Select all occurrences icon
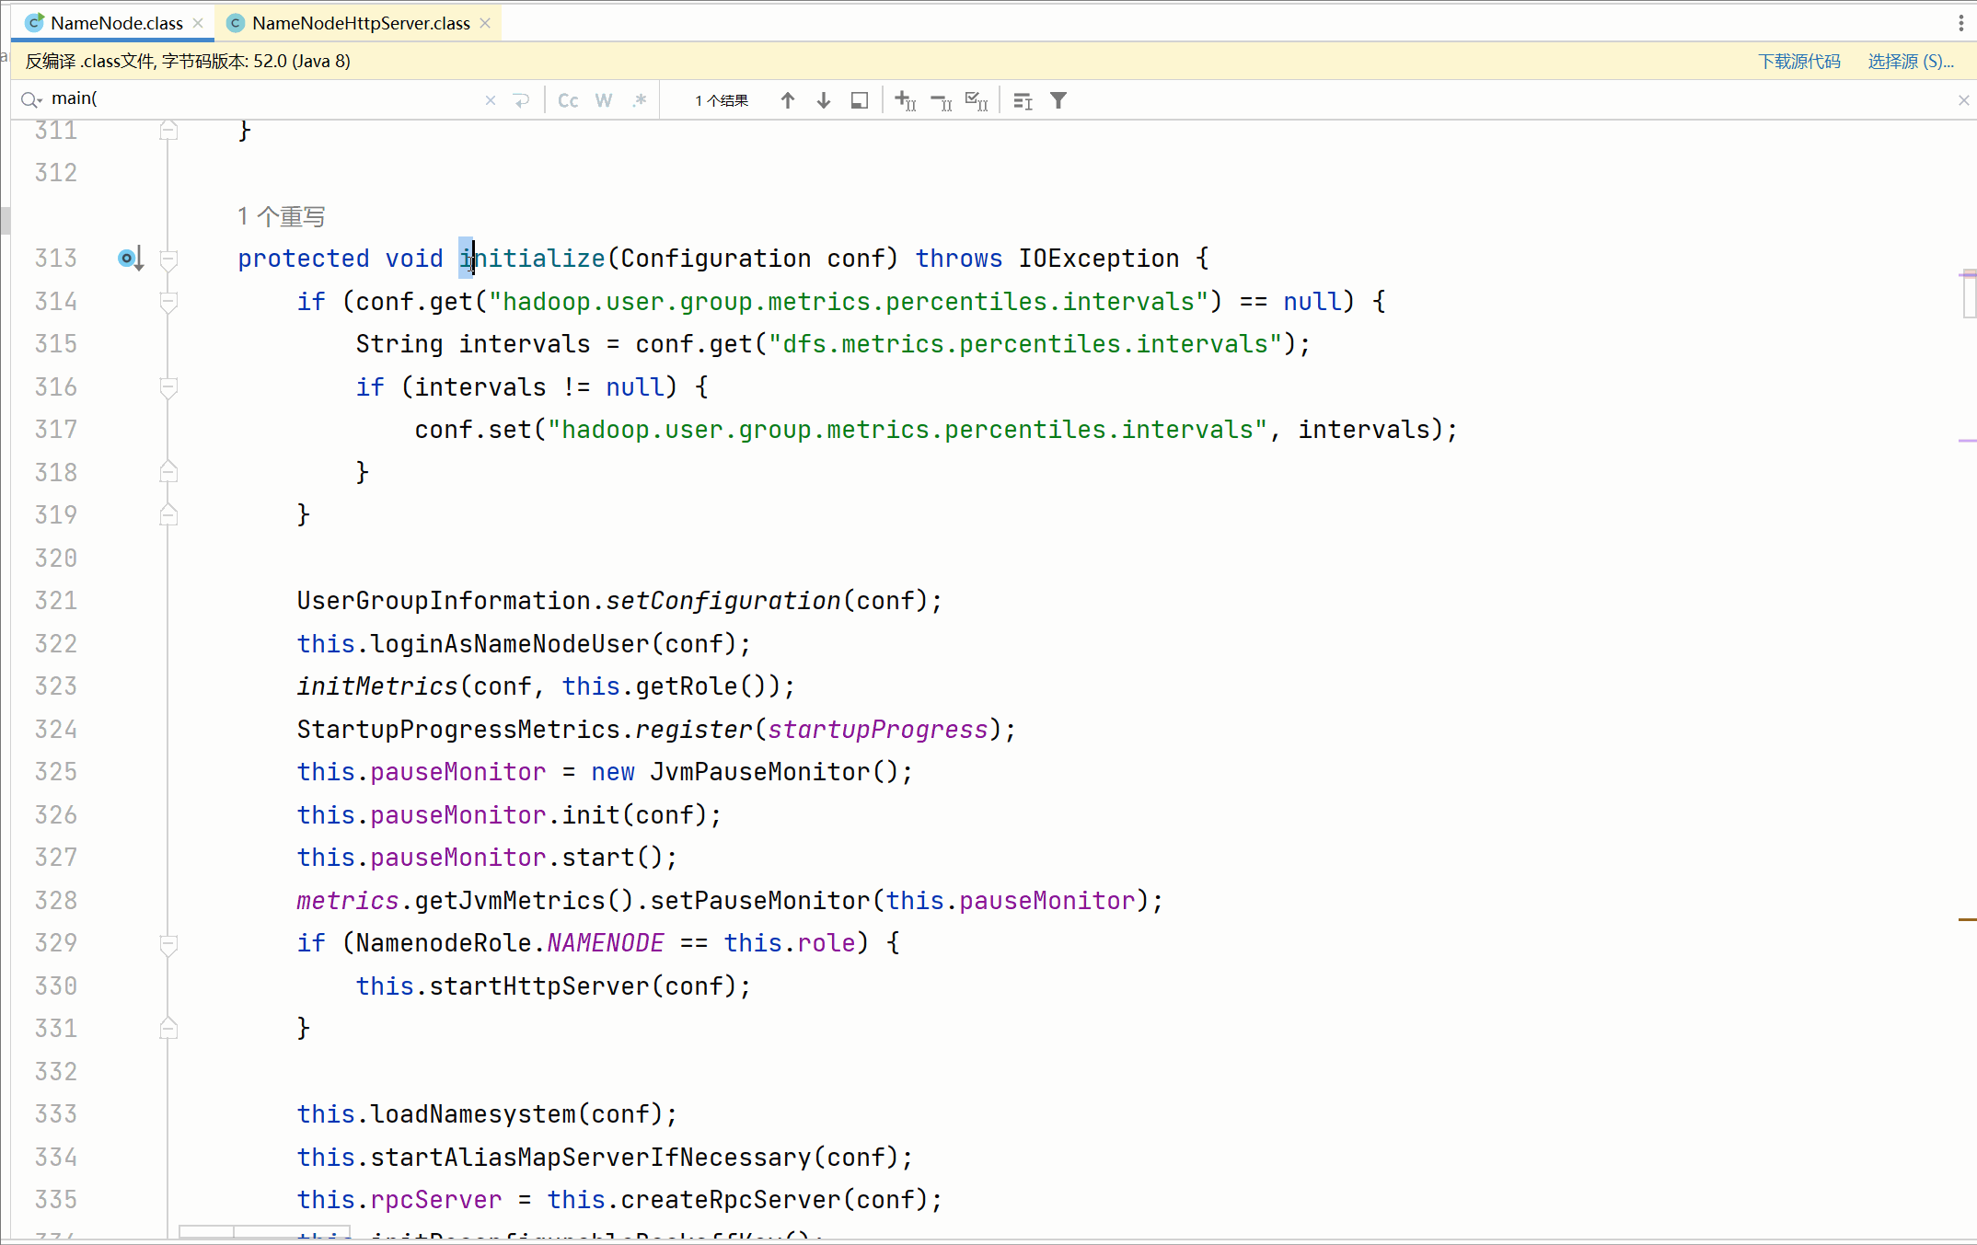The image size is (1977, 1245). [976, 100]
